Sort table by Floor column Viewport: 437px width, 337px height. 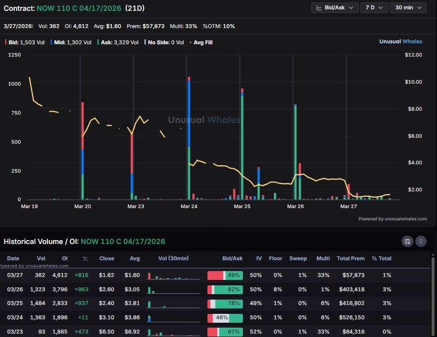click(275, 258)
